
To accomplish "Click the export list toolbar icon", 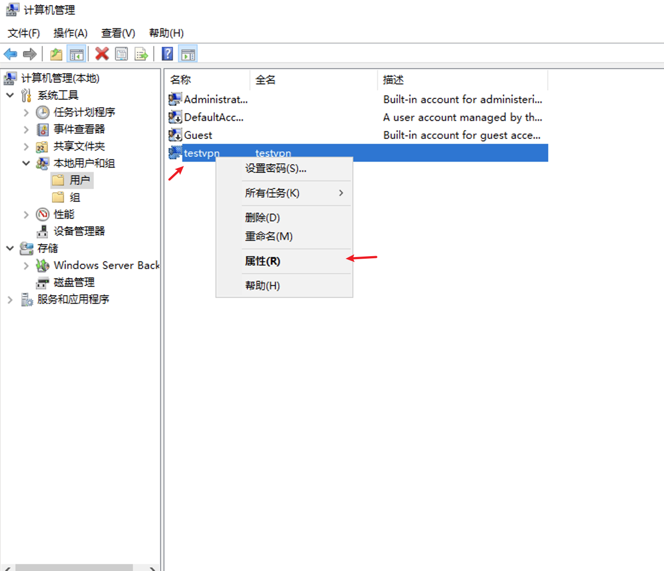I will click(141, 54).
